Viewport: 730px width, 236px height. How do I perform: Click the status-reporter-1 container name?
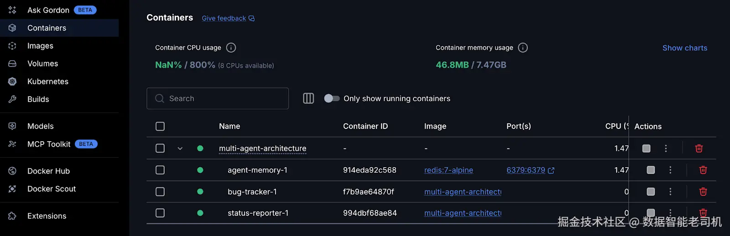pos(258,213)
